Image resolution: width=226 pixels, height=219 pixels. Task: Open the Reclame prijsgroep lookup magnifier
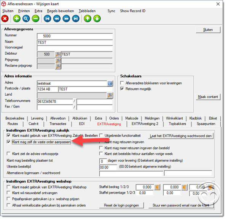click(58, 66)
